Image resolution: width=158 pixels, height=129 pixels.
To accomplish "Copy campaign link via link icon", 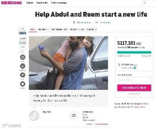I will (x=23, y=75).
